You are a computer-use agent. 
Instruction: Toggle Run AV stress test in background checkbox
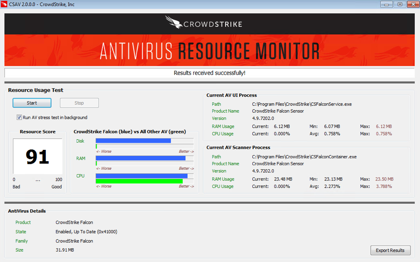coord(19,117)
